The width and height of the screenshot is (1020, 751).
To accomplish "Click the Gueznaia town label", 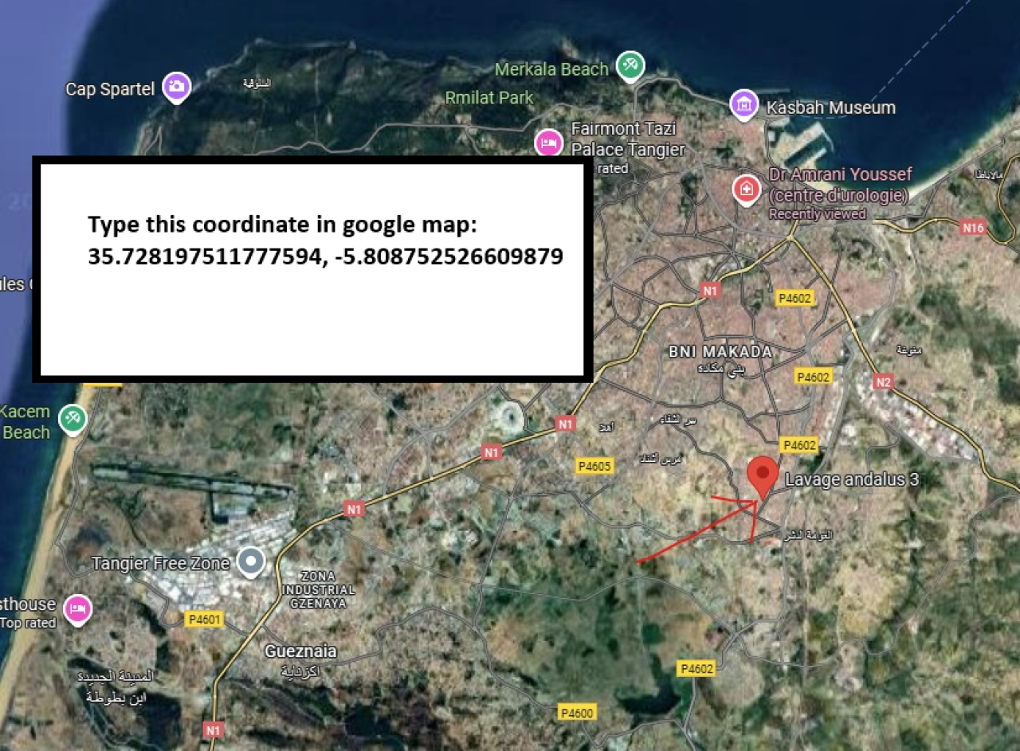I will (300, 651).
